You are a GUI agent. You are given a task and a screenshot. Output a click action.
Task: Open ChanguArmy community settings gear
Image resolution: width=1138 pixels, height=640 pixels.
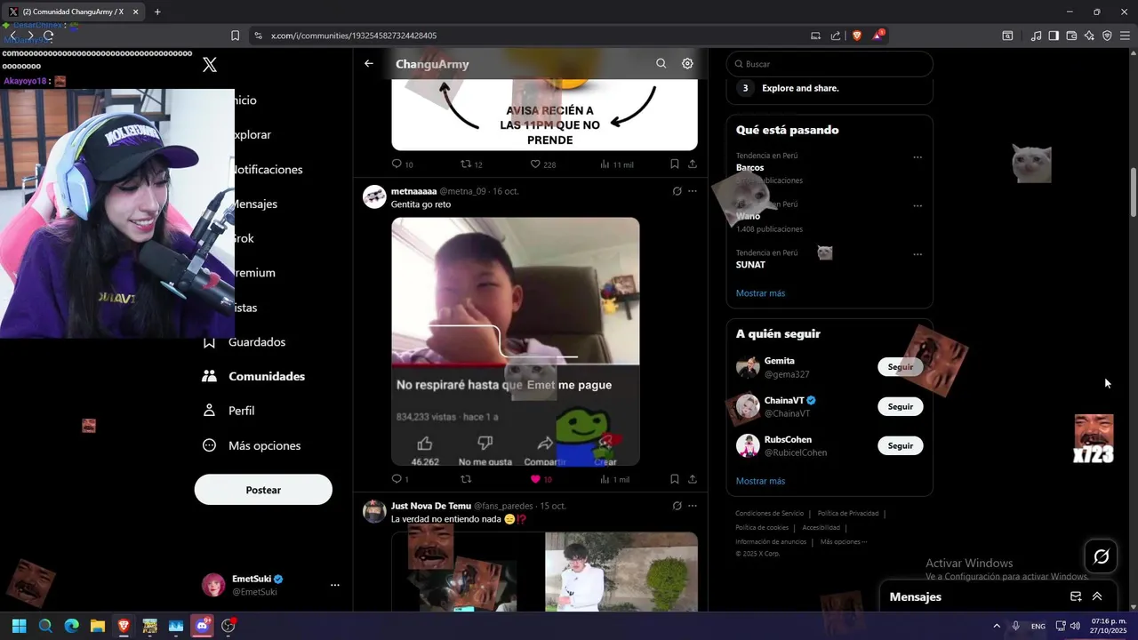687,64
